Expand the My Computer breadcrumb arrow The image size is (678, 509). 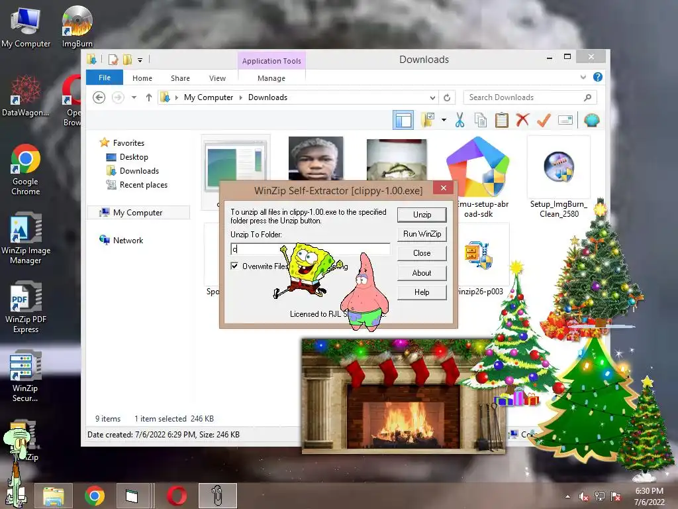241,98
